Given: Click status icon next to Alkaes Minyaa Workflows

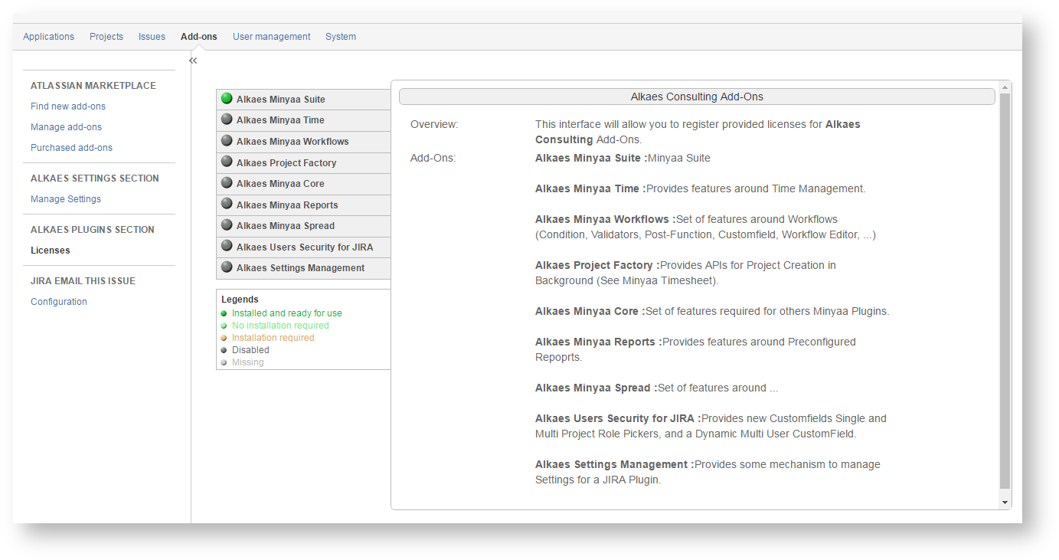Looking at the screenshot, I should click(227, 141).
